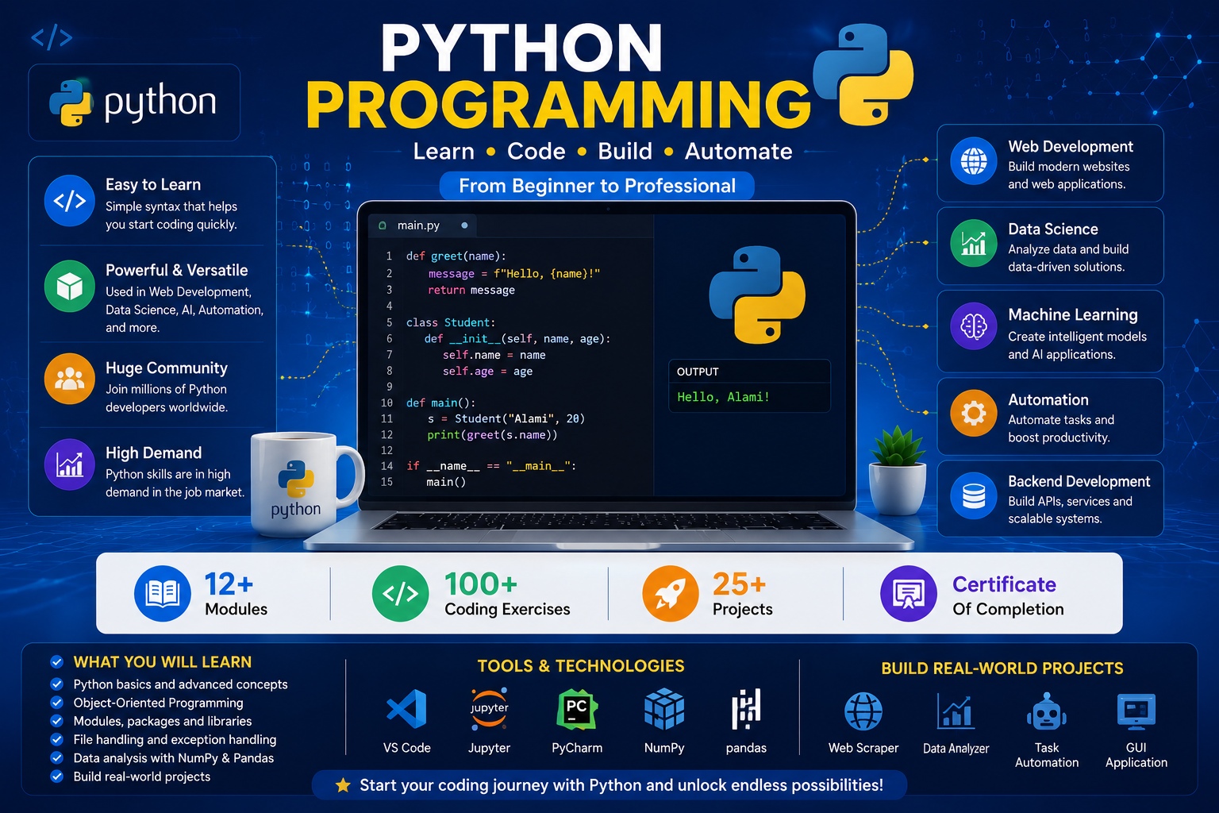Click the 100+ Coding Exercises code icon

[x=401, y=593]
